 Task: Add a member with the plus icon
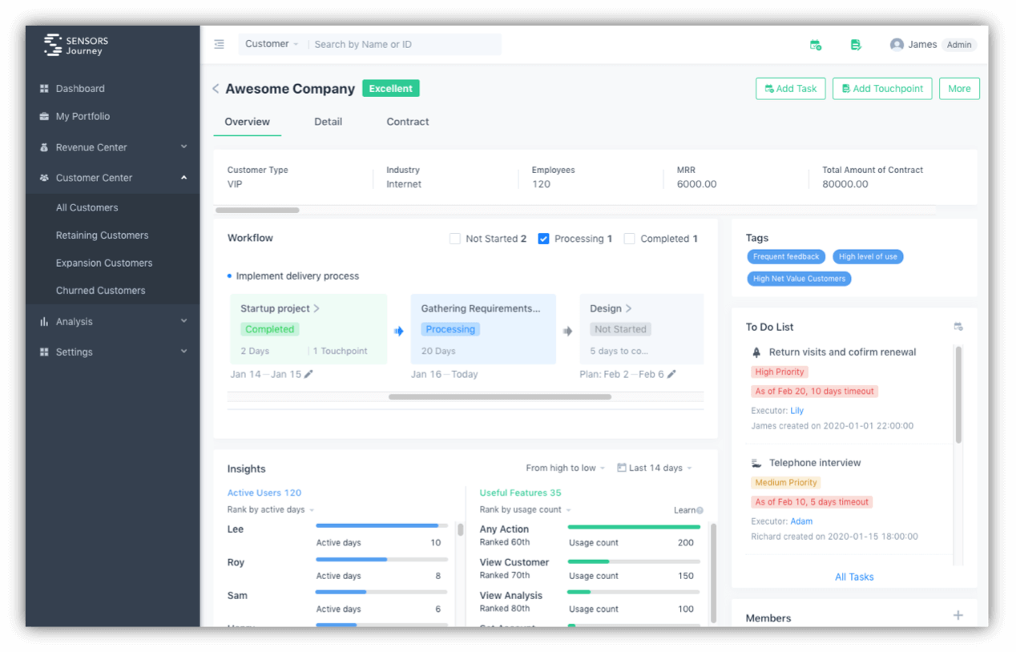pyautogui.click(x=958, y=615)
